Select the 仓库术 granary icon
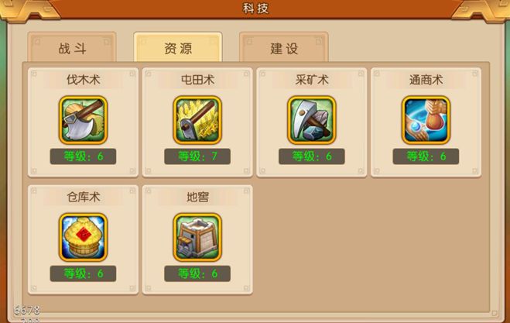Image resolution: width=510 pixels, height=323 pixels. coord(83,237)
